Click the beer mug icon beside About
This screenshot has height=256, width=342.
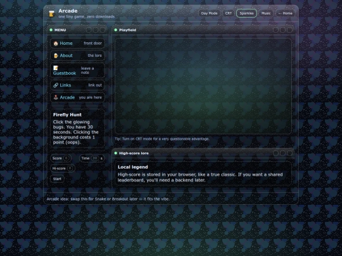56,56
